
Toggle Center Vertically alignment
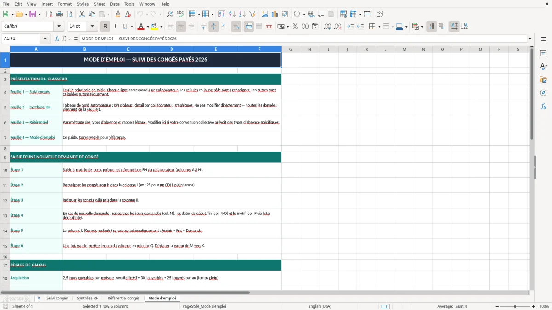(x=213, y=27)
